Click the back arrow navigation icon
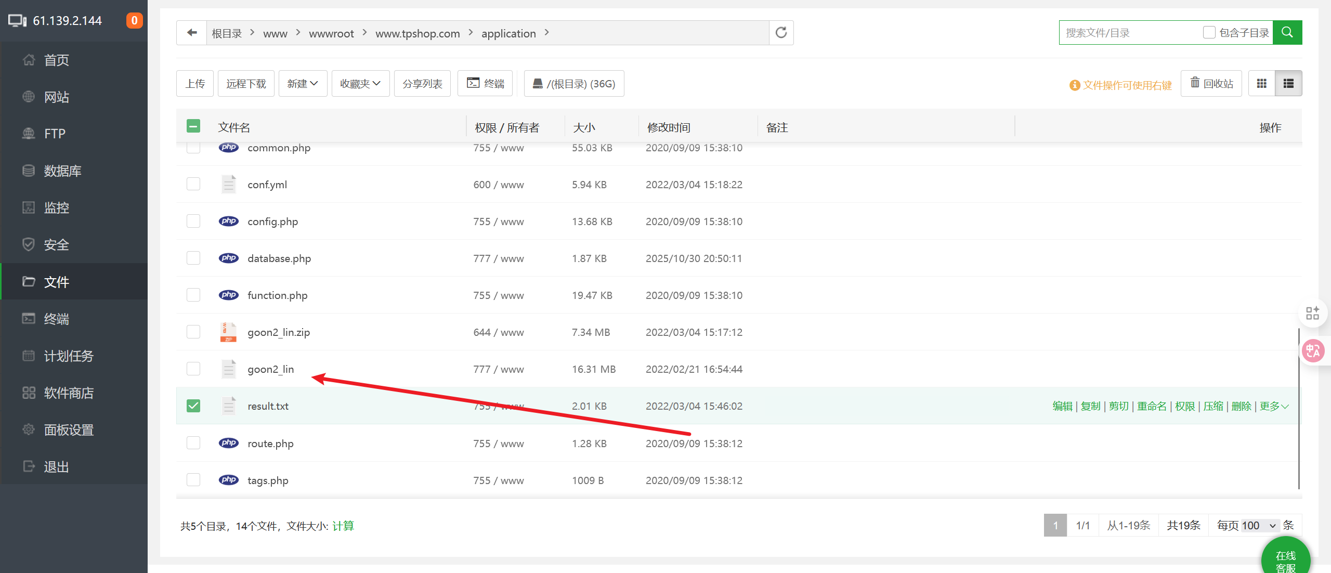This screenshot has width=1331, height=573. pyautogui.click(x=192, y=33)
